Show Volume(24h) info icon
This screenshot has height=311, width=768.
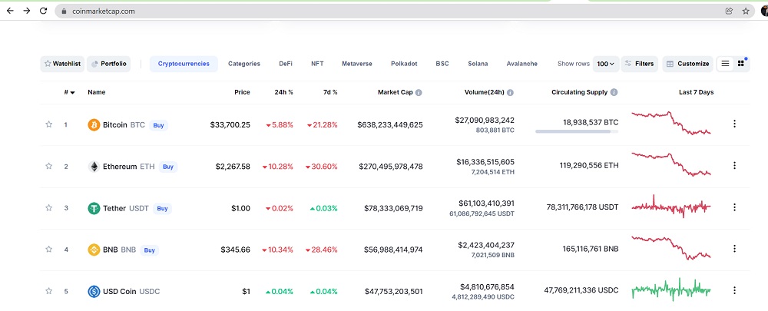(x=510, y=92)
